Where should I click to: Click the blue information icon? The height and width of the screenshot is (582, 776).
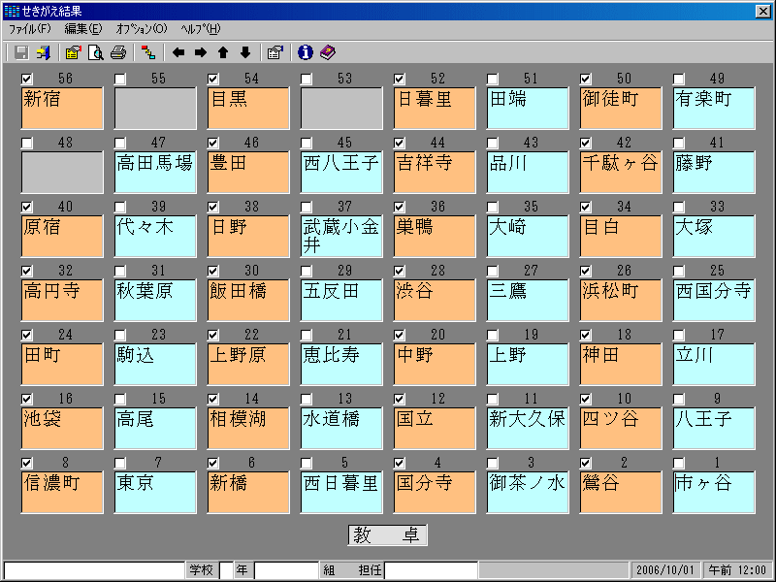[x=305, y=52]
